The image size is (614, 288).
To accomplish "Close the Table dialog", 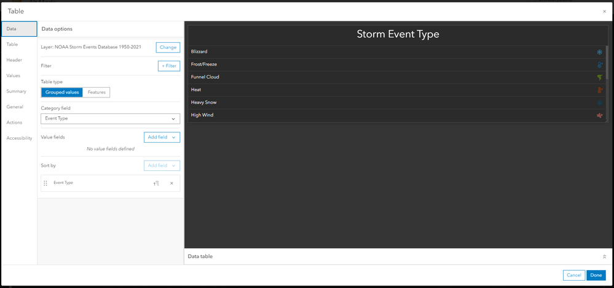I will [604, 12].
